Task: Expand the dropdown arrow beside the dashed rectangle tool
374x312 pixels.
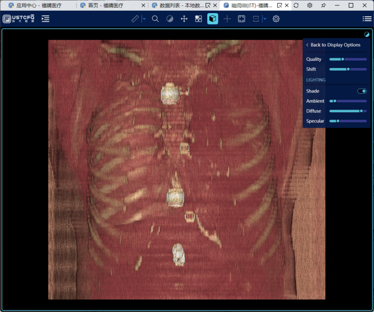Action: click(x=265, y=19)
